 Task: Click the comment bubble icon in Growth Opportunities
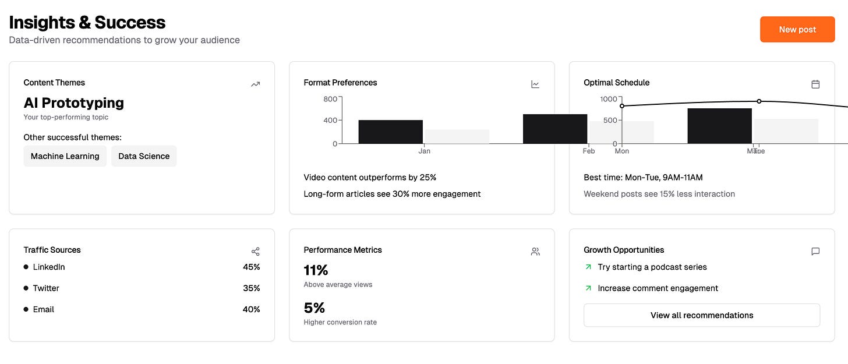coord(815,252)
